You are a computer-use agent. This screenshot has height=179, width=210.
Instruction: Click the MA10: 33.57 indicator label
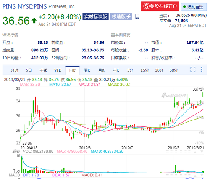[x=60, y=85]
